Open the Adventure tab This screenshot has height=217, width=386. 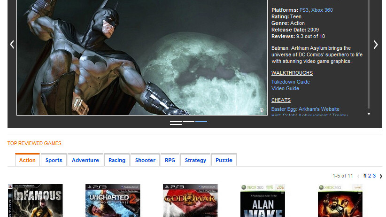point(85,160)
